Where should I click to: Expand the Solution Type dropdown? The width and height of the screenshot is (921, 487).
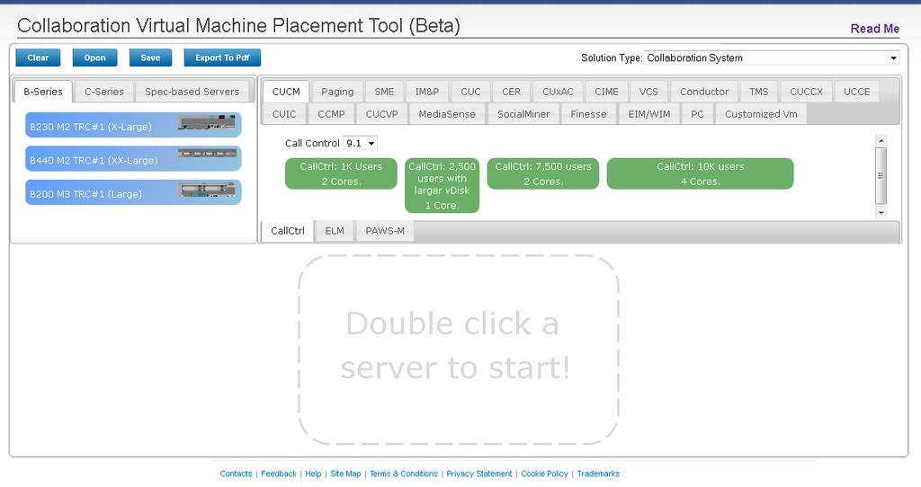tap(772, 58)
